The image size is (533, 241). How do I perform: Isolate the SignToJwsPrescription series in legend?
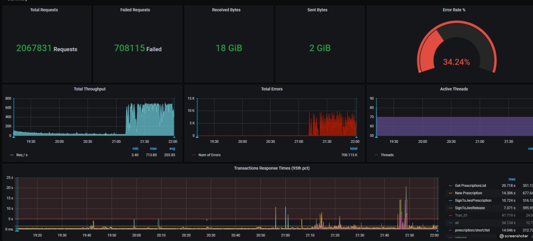(x=473, y=201)
